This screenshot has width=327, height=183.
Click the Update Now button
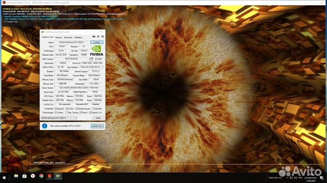tap(97, 126)
